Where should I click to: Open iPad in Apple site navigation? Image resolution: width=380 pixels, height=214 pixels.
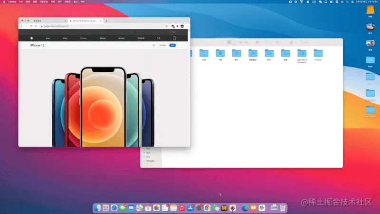point(65,38)
